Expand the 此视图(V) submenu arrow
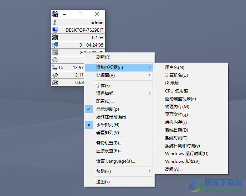Screen dimensions: 246x196 pyautogui.click(x=149, y=75)
